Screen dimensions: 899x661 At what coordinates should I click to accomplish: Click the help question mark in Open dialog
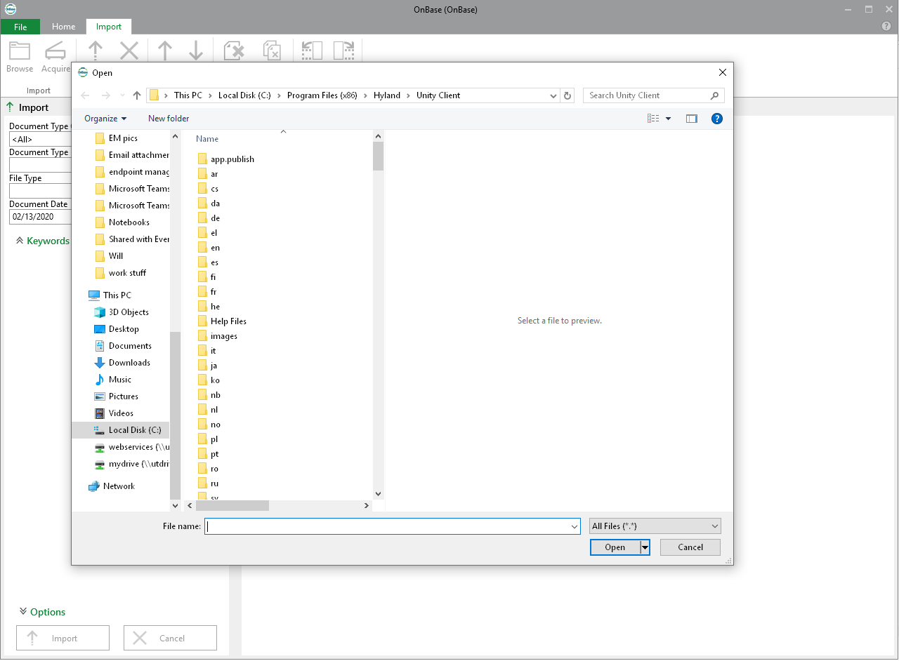tap(717, 119)
